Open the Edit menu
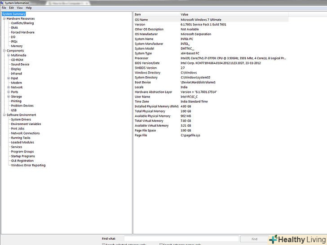 click(11, 8)
